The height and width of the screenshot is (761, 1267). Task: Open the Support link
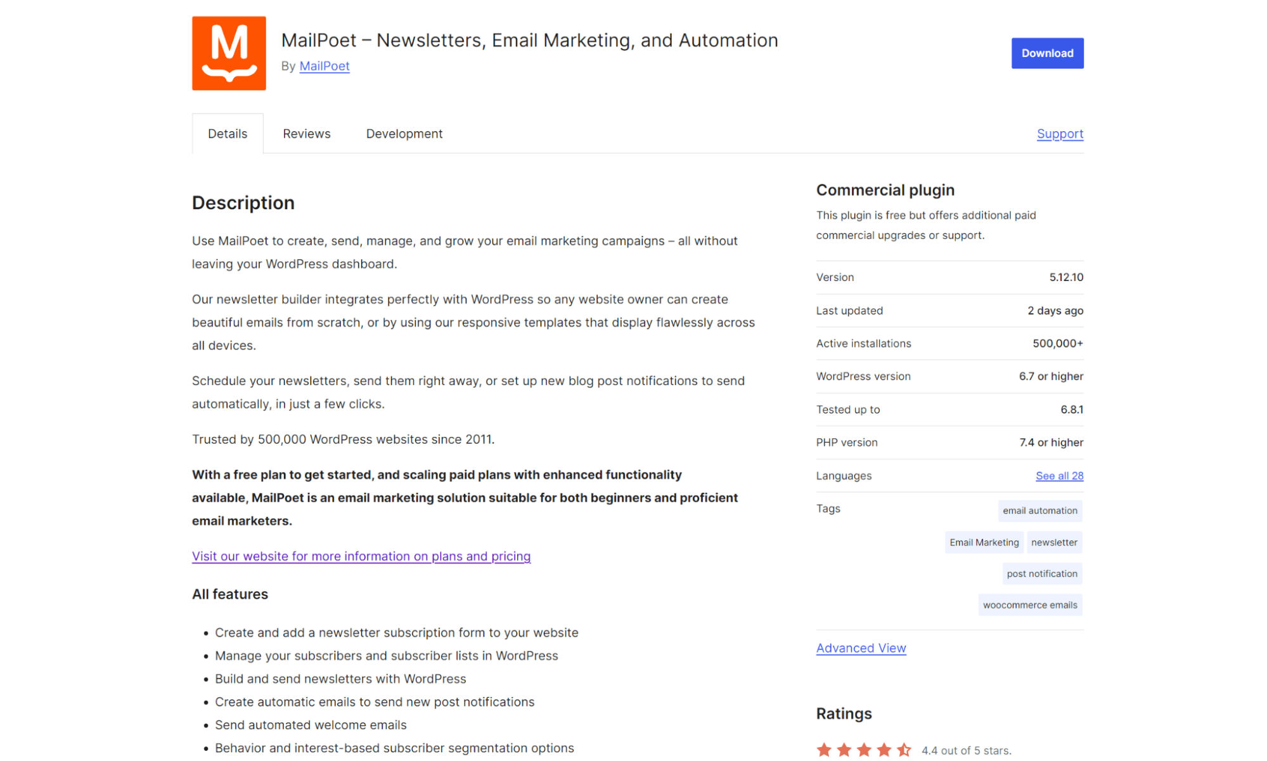pos(1060,134)
